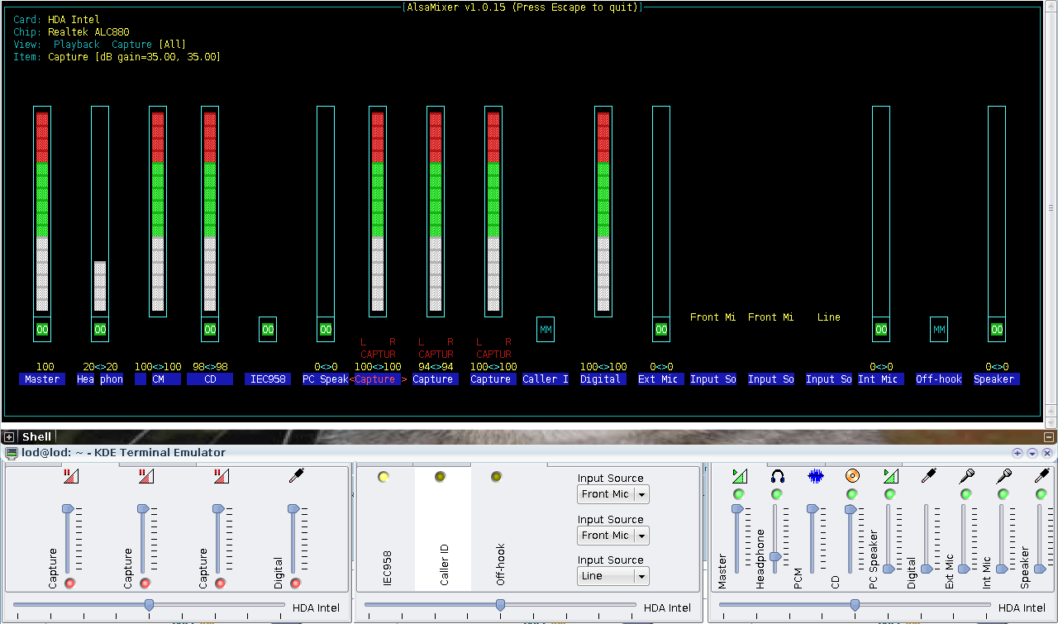Click the Master volume icon in mixer
The height and width of the screenshot is (624, 1058).
[739, 476]
